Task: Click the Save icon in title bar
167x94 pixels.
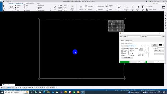Action: [4, 1]
